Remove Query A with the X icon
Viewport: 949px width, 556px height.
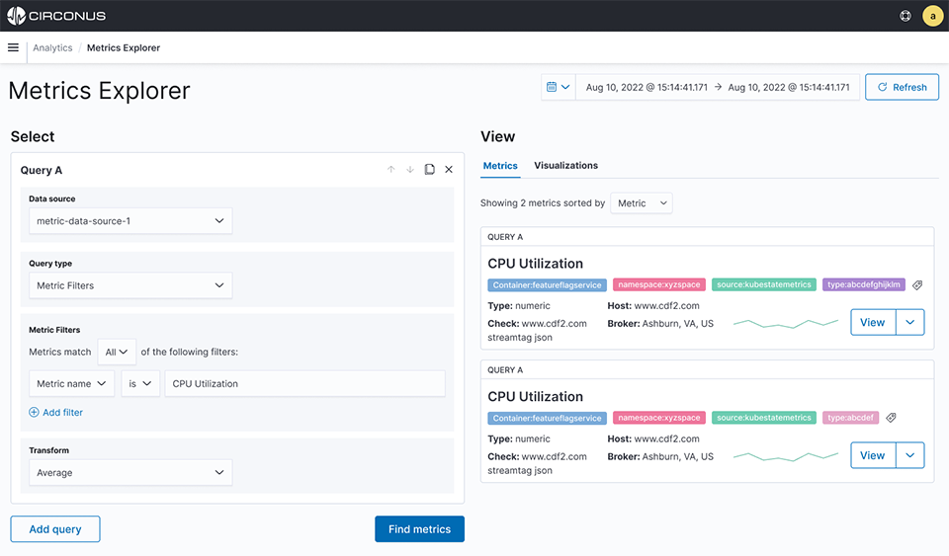pyautogui.click(x=449, y=170)
